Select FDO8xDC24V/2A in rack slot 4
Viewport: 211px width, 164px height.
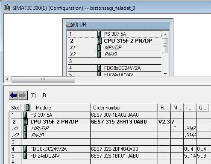pos(115,68)
